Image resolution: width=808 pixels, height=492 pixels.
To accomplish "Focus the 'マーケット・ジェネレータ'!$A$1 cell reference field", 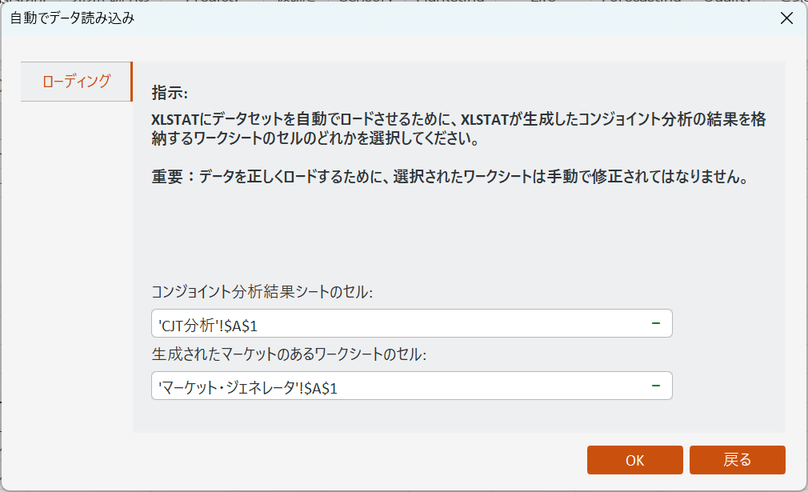I will coord(400,386).
